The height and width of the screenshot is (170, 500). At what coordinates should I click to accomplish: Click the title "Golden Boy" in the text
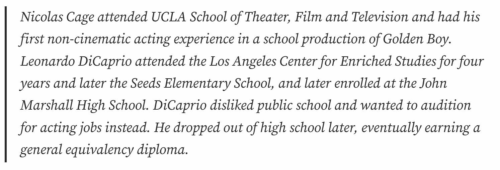point(414,40)
